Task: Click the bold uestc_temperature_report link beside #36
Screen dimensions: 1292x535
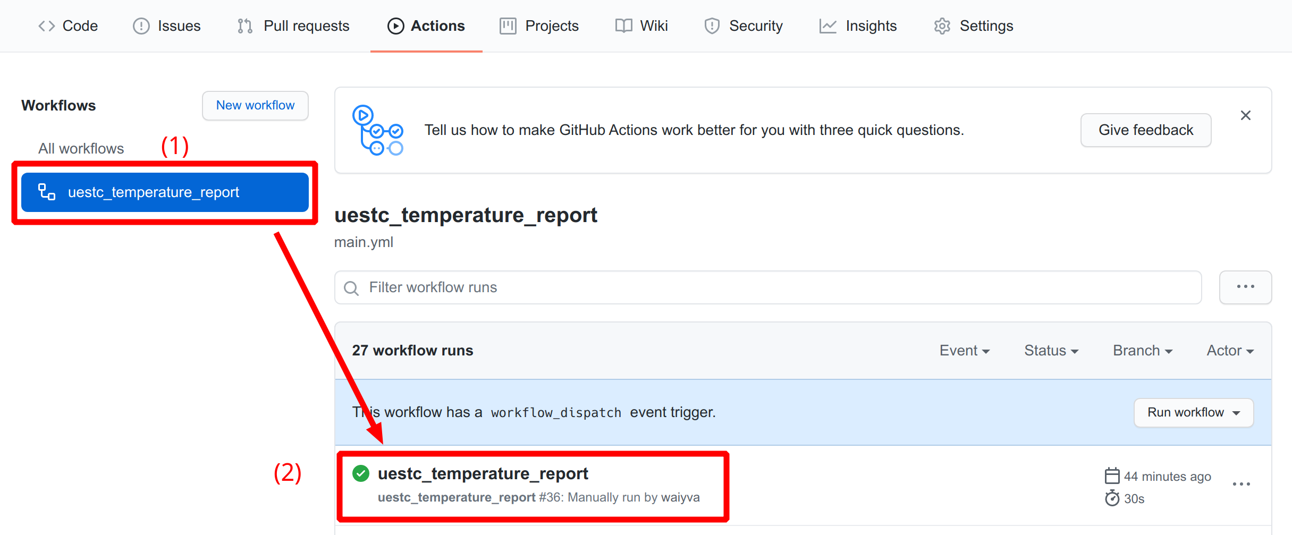Action: pos(457,497)
